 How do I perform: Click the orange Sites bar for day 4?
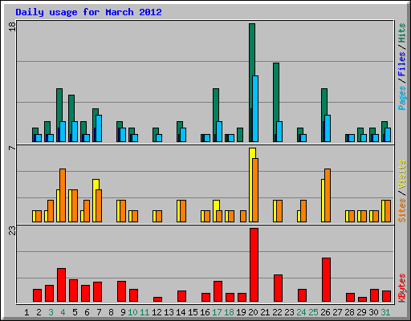pyautogui.click(x=63, y=195)
